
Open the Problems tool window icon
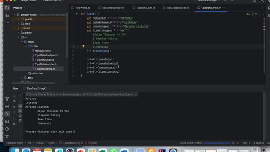7,129
